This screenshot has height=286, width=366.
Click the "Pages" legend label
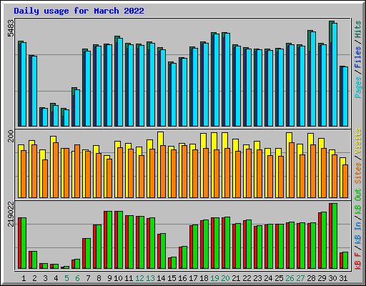pyautogui.click(x=358, y=87)
